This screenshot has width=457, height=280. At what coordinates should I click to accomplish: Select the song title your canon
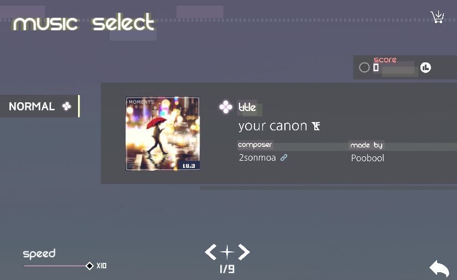pyautogui.click(x=273, y=126)
